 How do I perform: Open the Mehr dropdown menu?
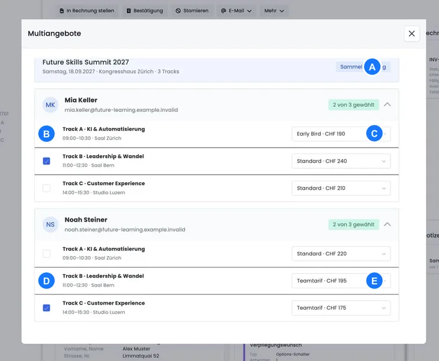point(274,10)
